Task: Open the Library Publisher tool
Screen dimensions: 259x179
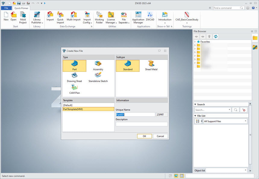Action: [37, 18]
